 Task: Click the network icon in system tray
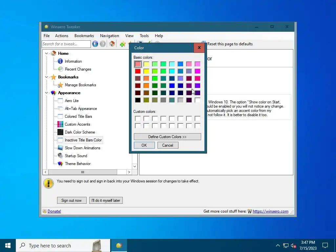[x=286, y=245]
